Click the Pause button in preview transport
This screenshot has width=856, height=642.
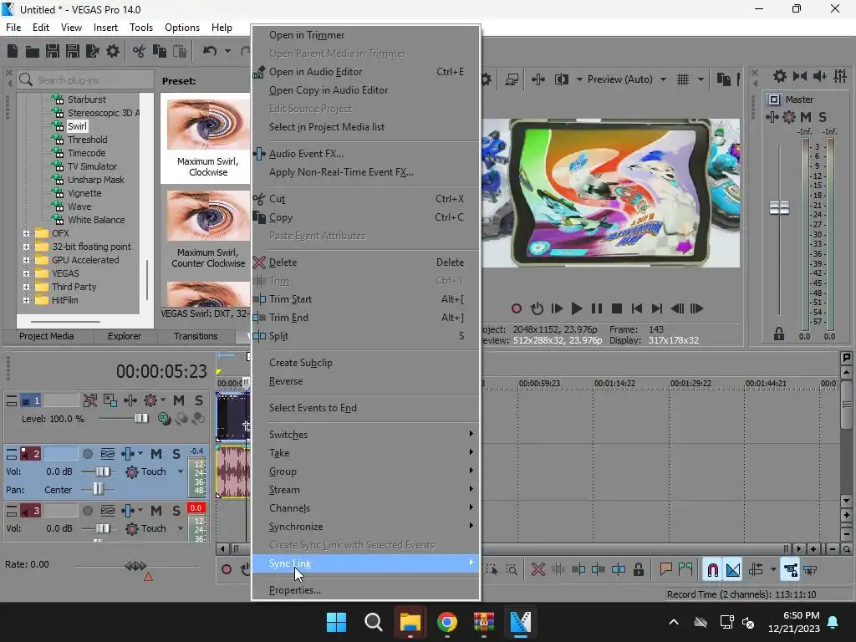tap(597, 308)
